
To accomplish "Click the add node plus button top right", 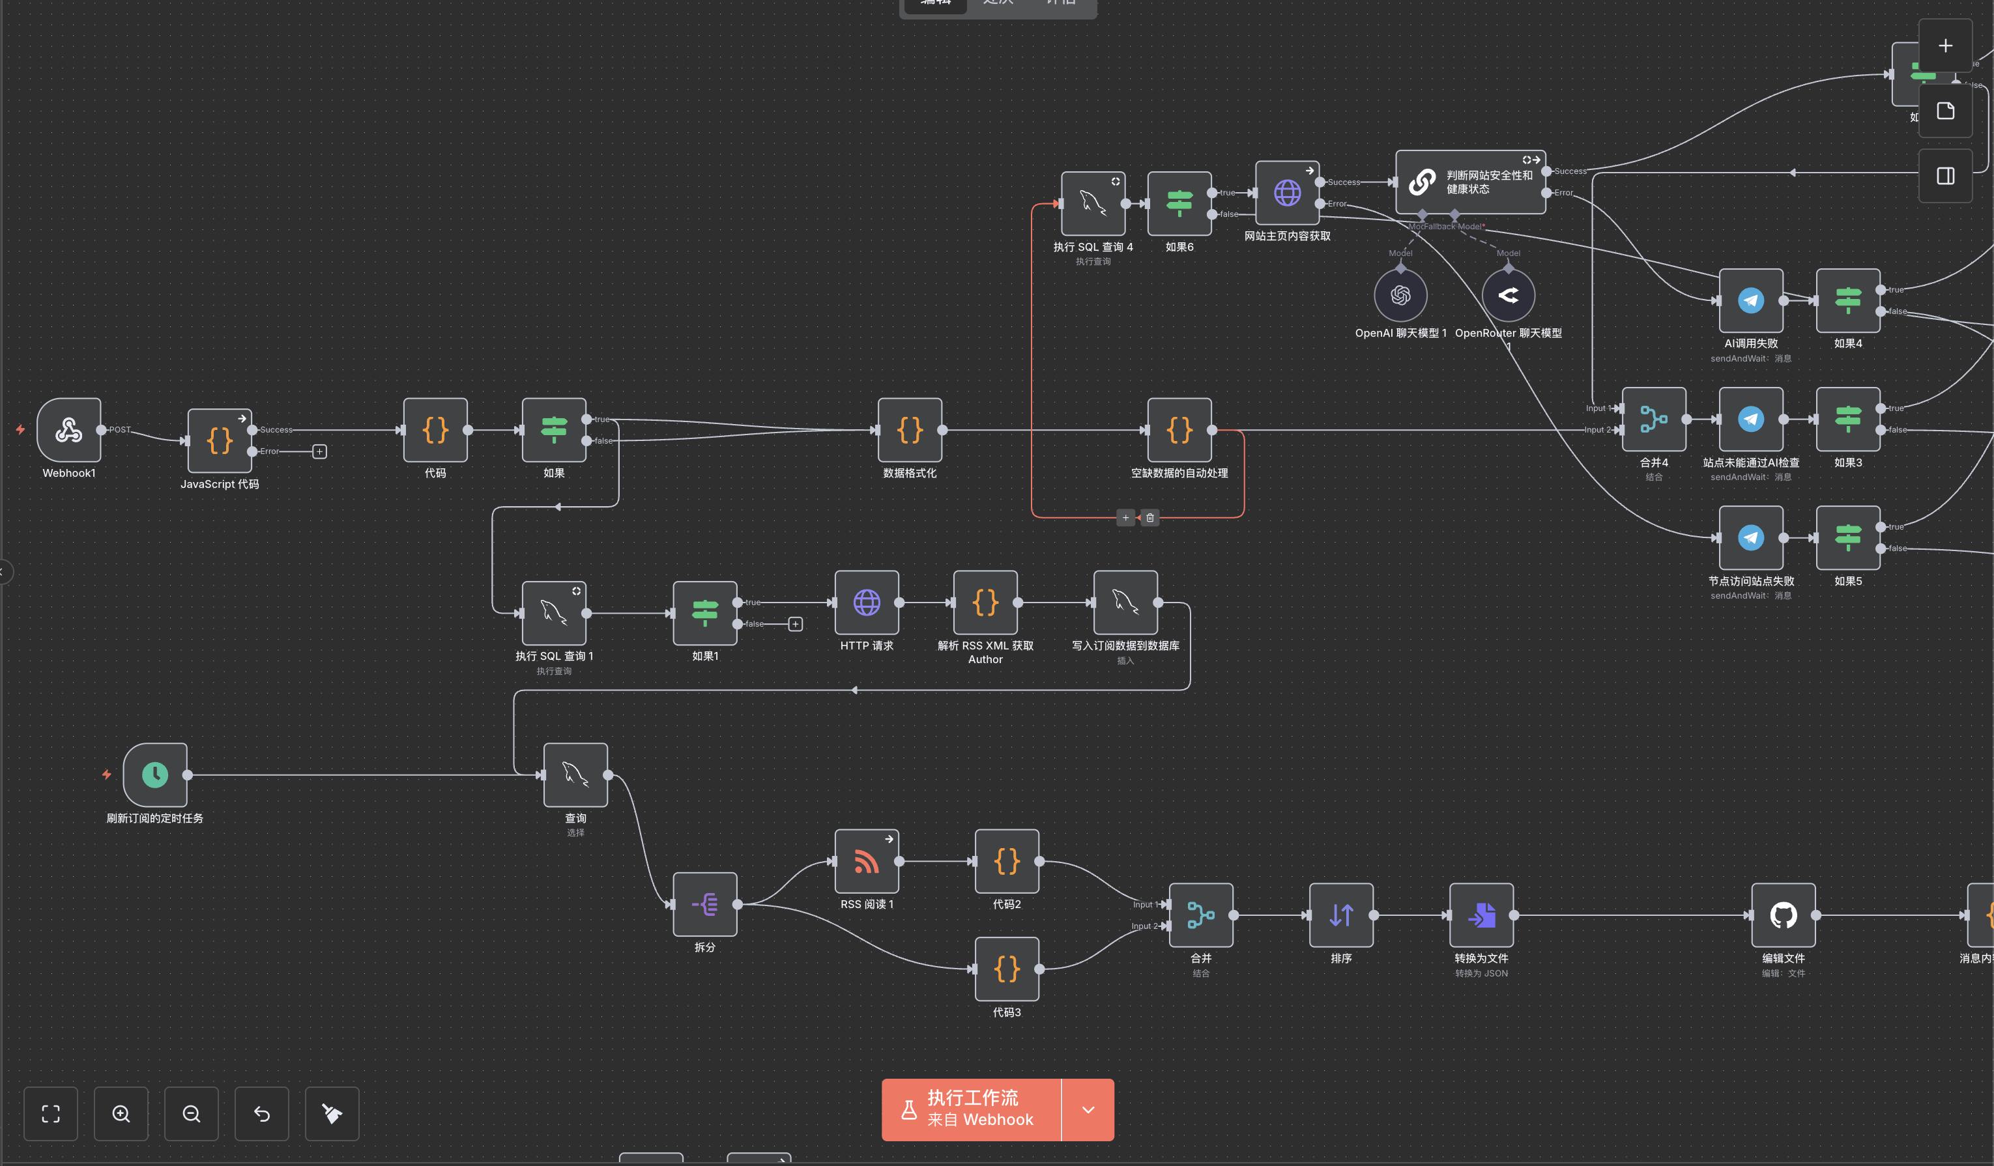I will (x=1945, y=46).
